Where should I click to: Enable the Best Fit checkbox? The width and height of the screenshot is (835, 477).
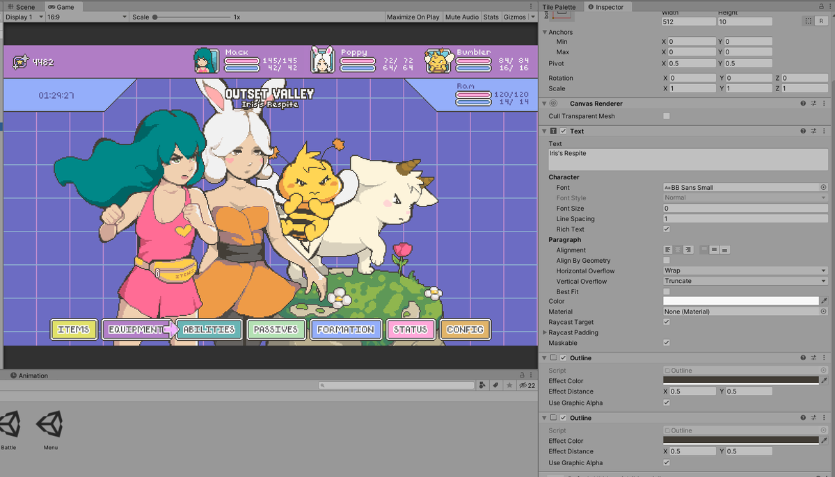667,291
